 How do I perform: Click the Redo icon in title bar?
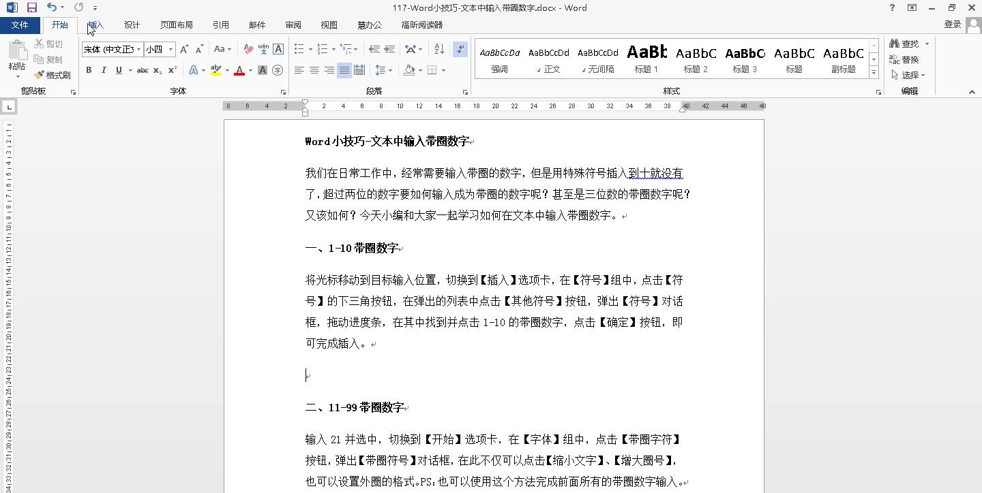coord(78,7)
